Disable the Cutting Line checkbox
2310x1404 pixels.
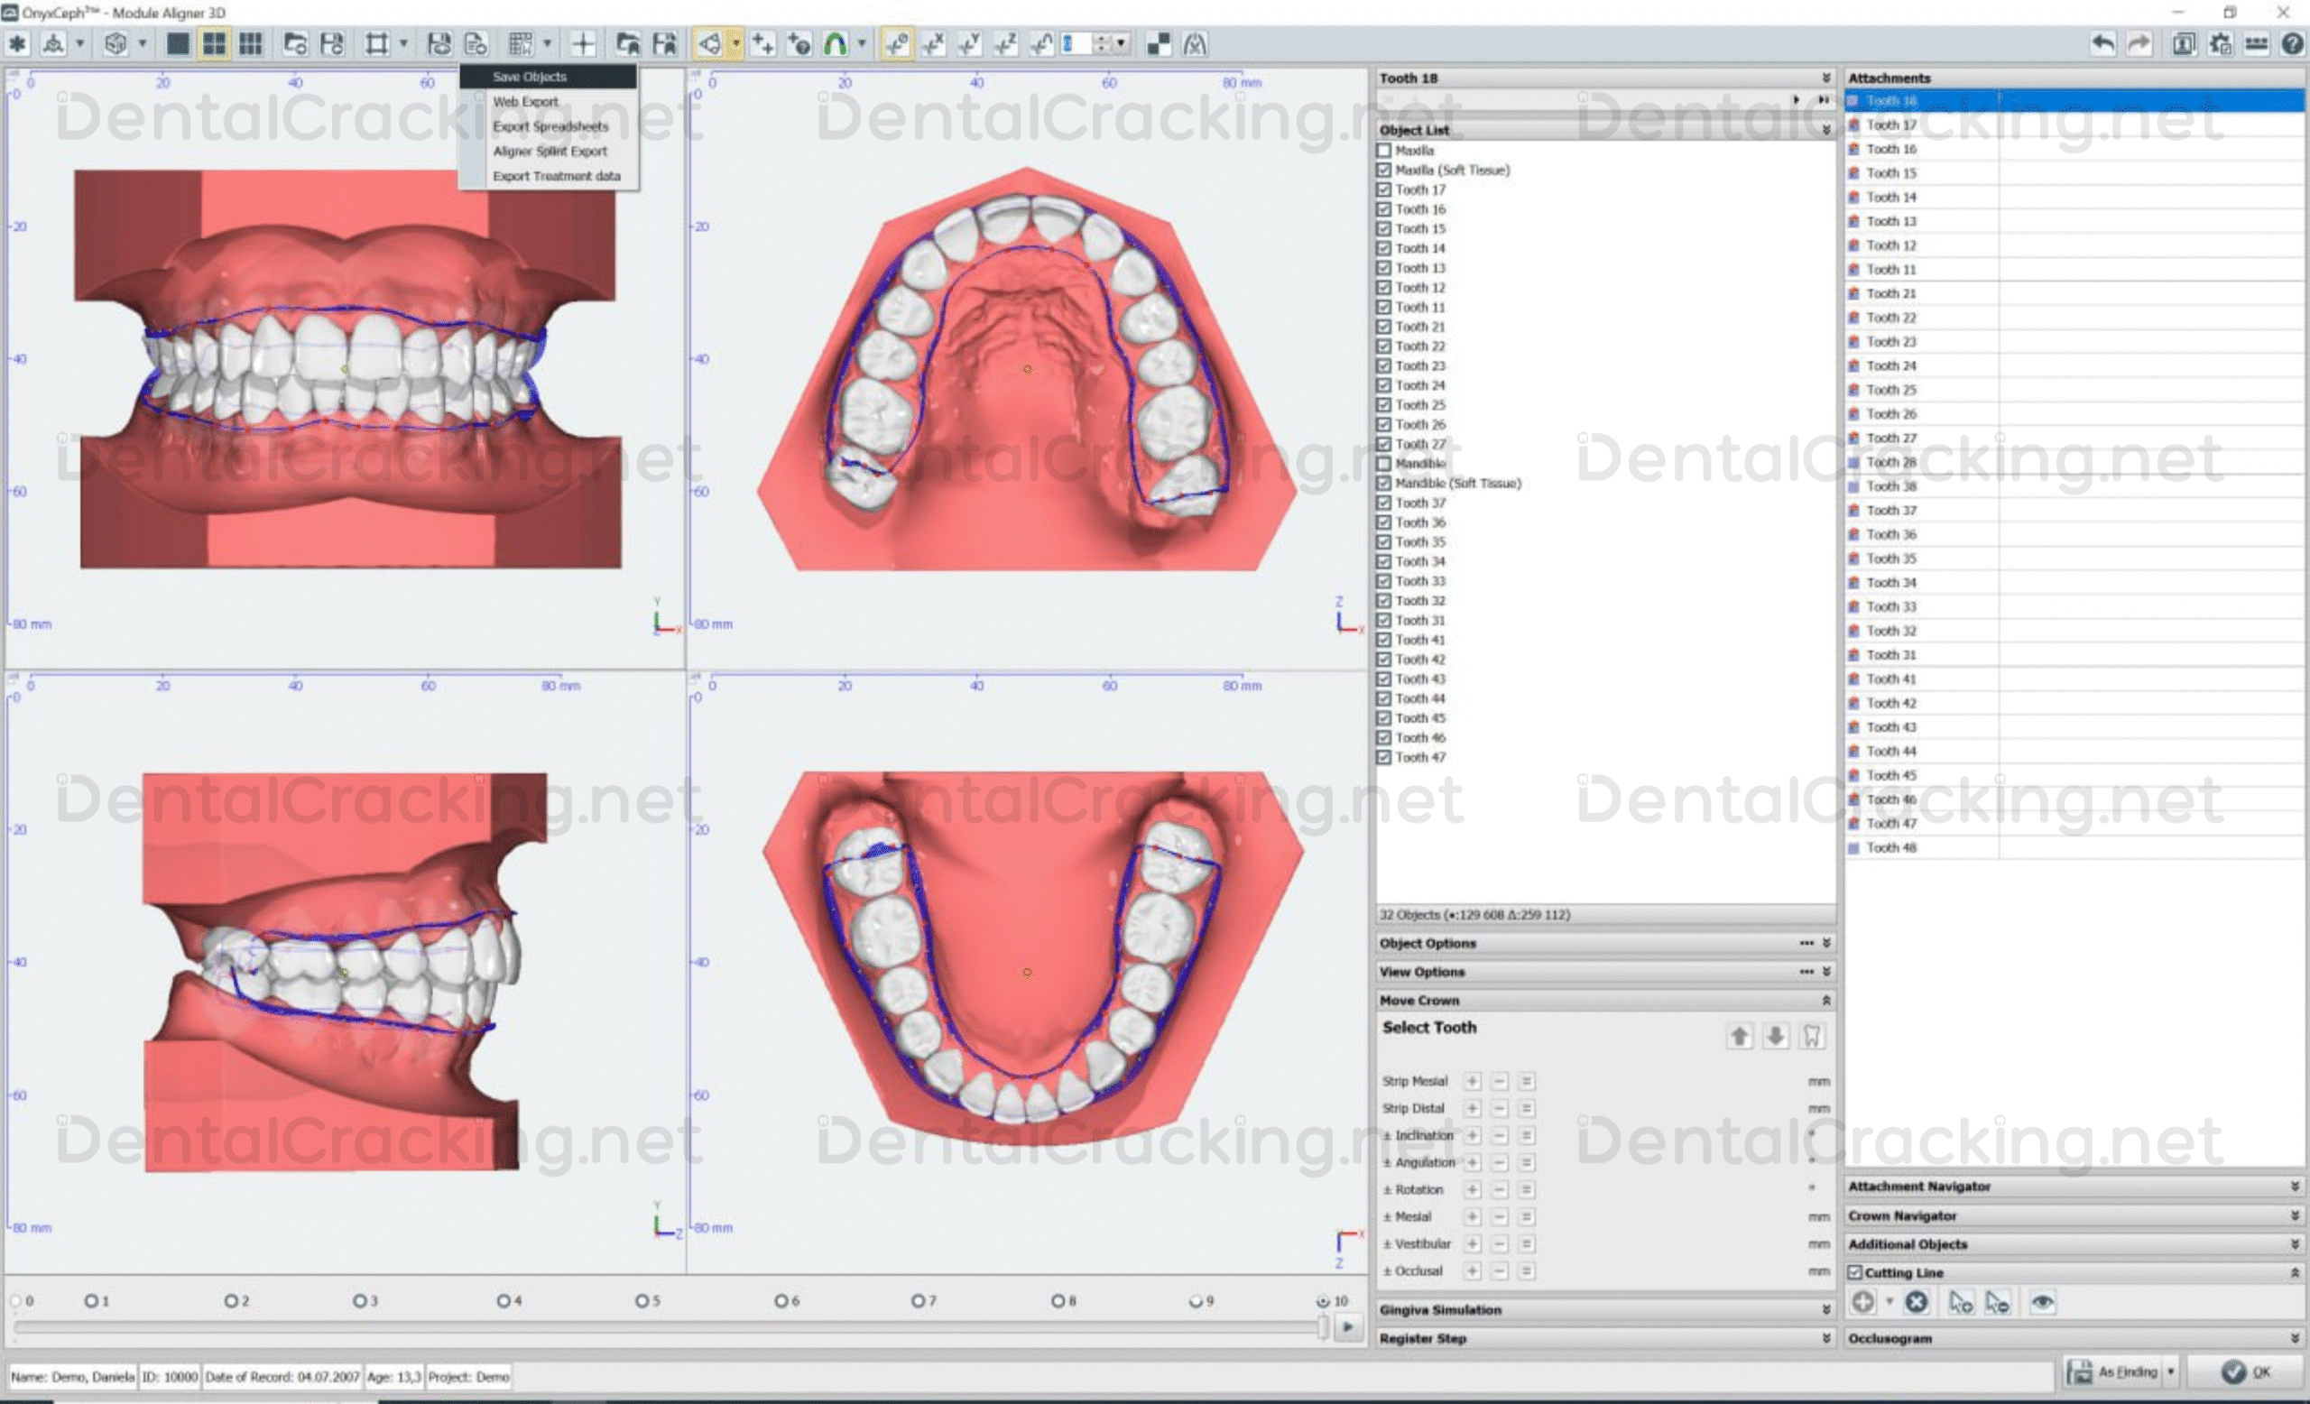[1854, 1273]
